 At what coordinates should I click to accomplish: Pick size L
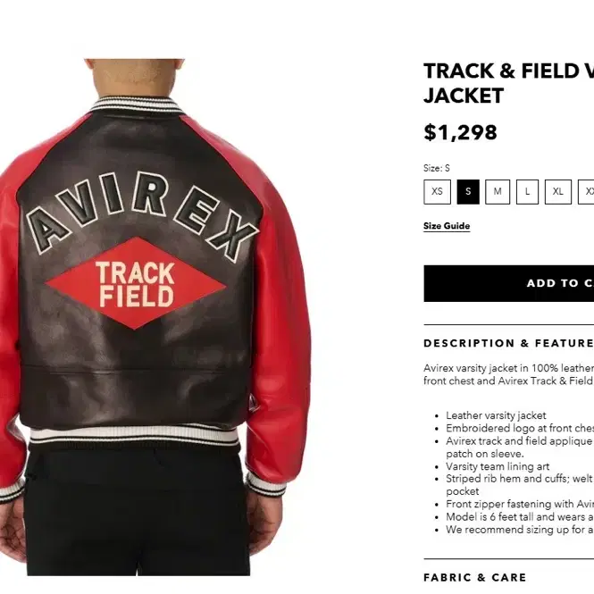click(x=527, y=192)
